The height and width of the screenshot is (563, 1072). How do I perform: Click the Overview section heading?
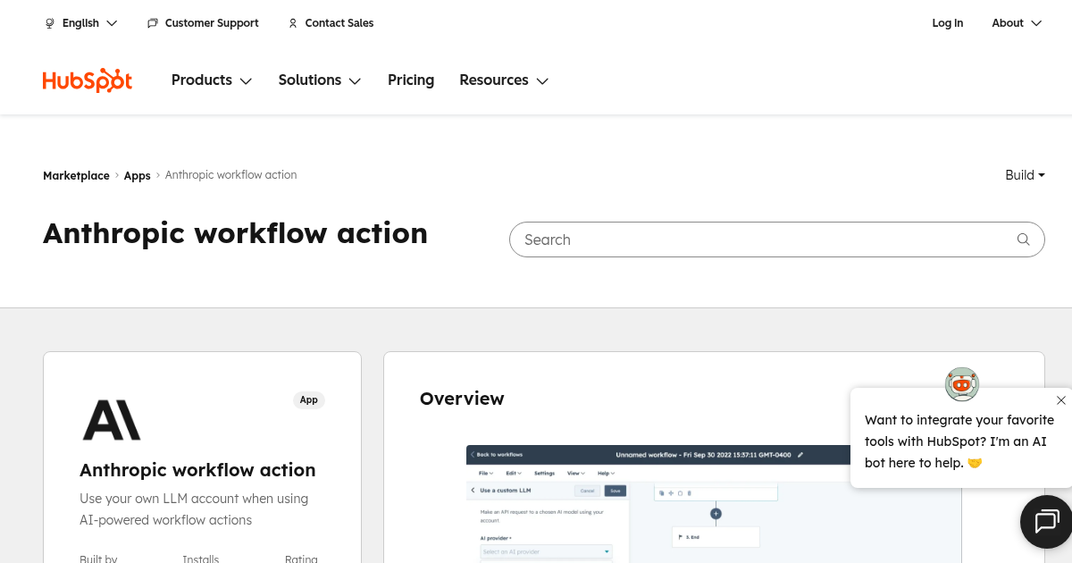(x=462, y=399)
